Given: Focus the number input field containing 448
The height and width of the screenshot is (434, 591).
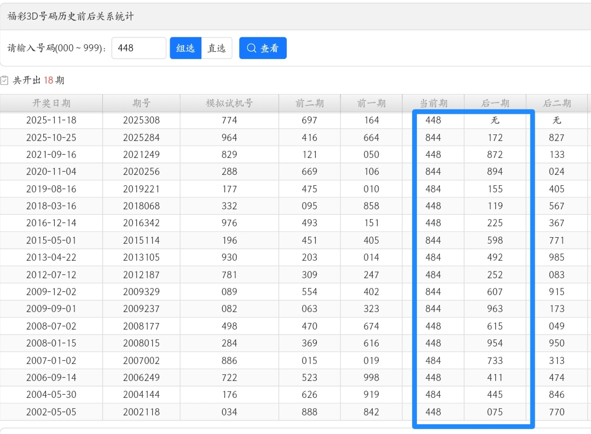Looking at the screenshot, I should point(138,48).
